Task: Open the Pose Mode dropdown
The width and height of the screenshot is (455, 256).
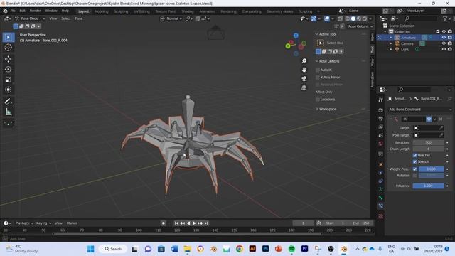Action: pos(30,18)
